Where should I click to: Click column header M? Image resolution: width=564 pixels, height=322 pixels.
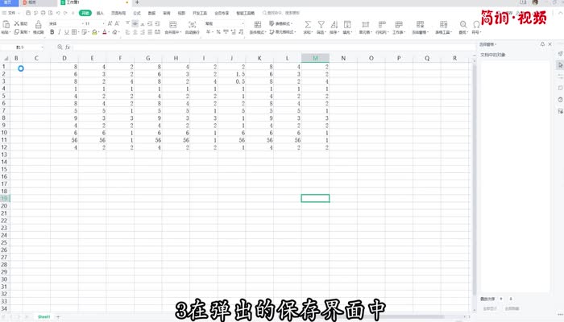pyautogui.click(x=315, y=59)
